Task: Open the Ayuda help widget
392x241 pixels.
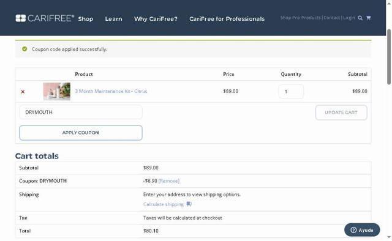Action: click(362, 230)
